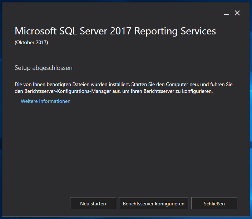Click the (Oktober 2017) version text

pyautogui.click(x=31, y=42)
